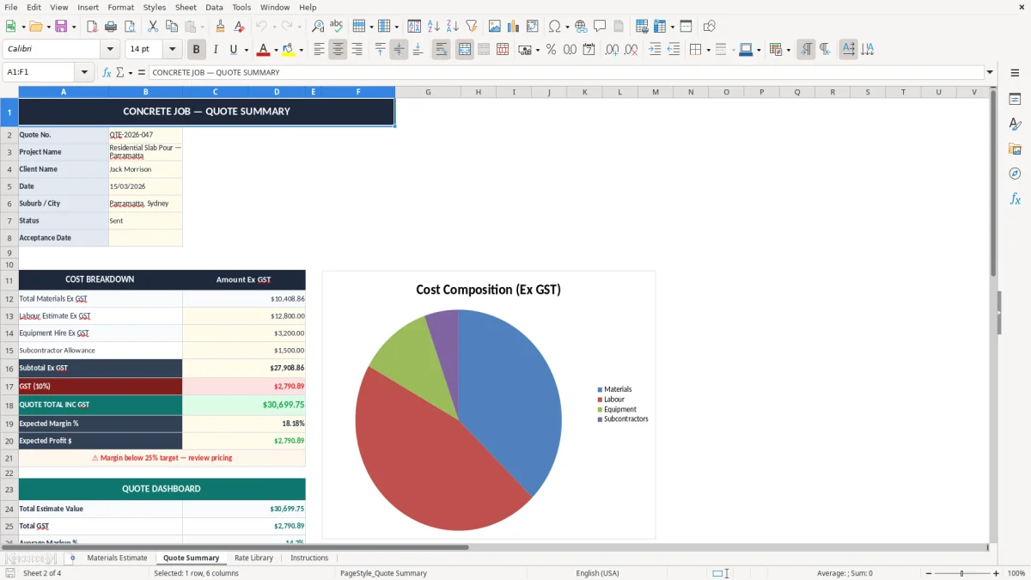Open the Data menu

click(214, 7)
